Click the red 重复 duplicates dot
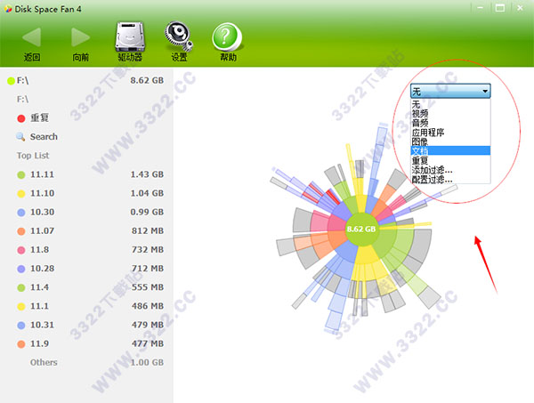534x403 pixels. click(x=21, y=118)
